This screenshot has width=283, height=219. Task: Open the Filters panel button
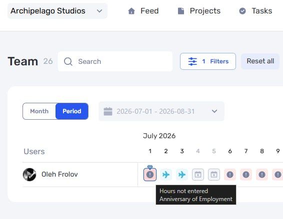(x=208, y=61)
